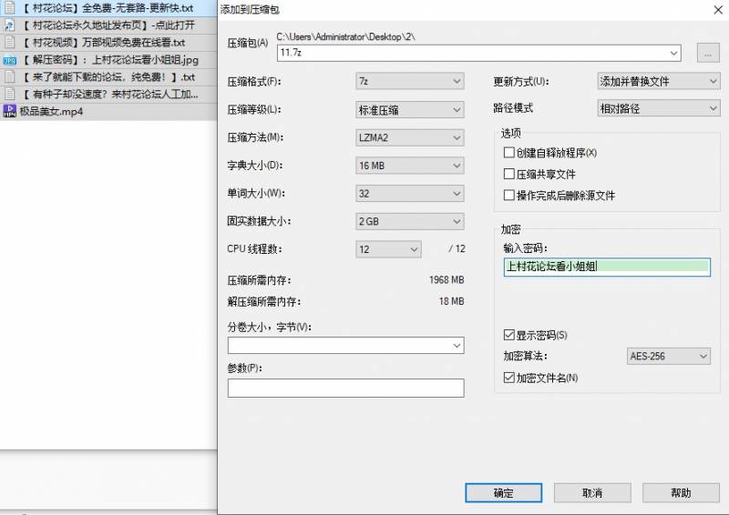
Task: Toggle 操作完成后删除源文件 checkbox
Action: point(509,195)
